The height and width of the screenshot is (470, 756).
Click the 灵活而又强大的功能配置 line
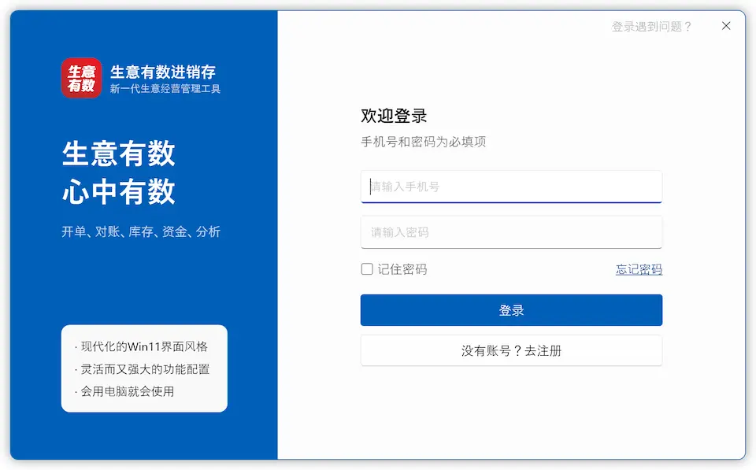(x=143, y=369)
